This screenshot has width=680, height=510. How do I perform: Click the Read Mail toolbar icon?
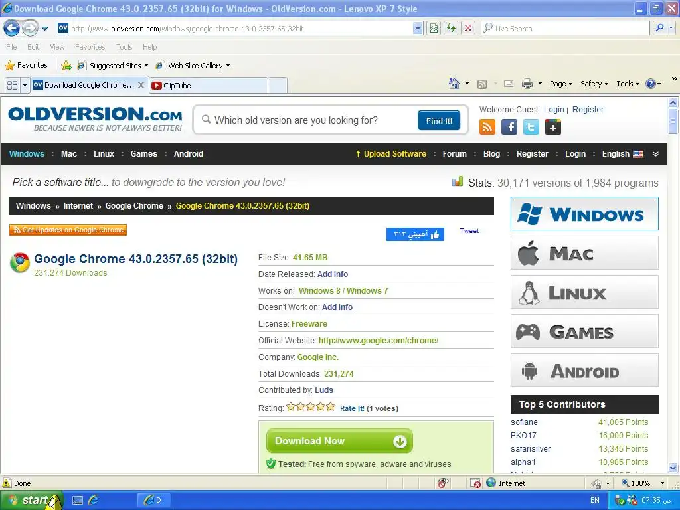coord(509,84)
